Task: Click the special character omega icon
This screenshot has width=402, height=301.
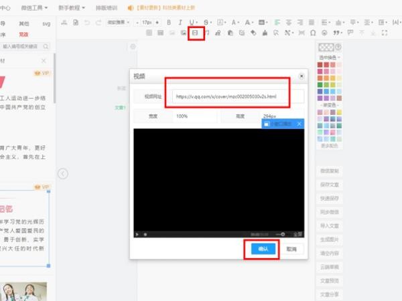Action: pyautogui.click(x=313, y=33)
